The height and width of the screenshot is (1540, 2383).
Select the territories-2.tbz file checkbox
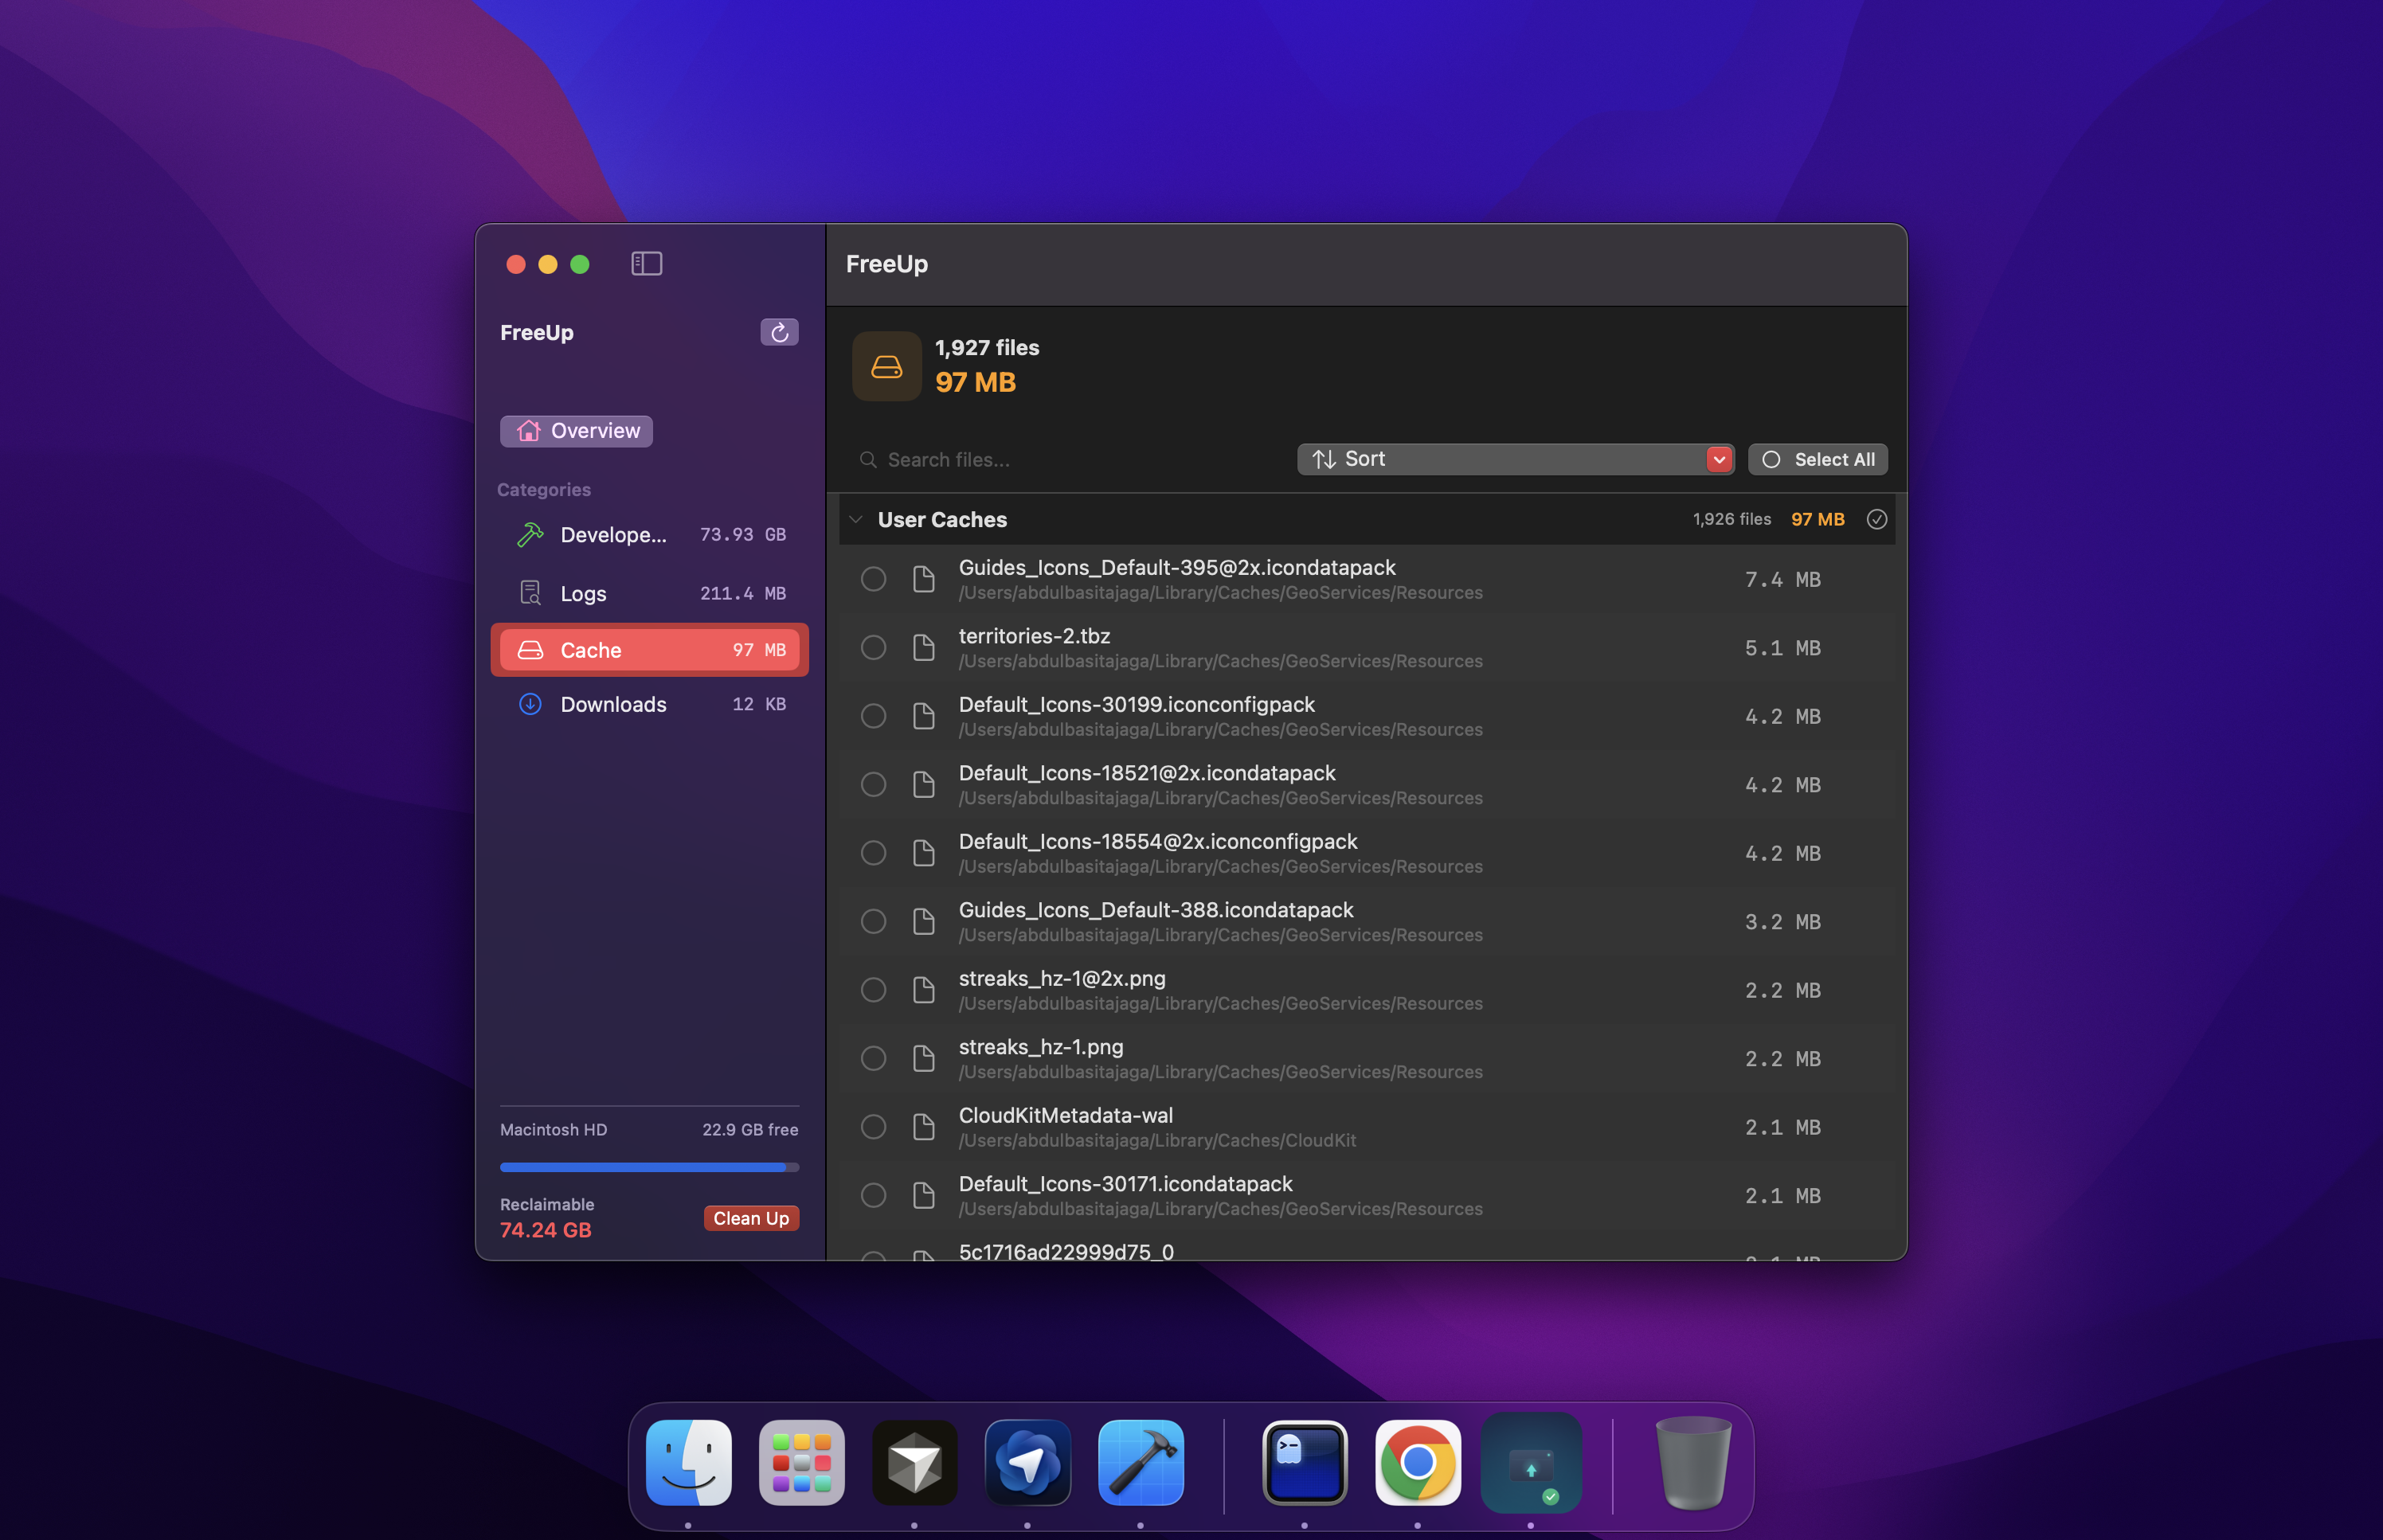(x=873, y=648)
